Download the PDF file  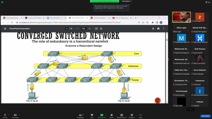(153, 29)
